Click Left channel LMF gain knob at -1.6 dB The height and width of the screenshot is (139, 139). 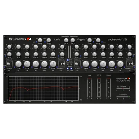coord(27,64)
